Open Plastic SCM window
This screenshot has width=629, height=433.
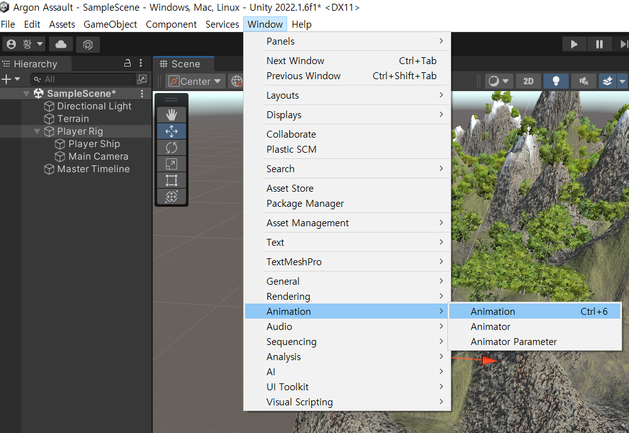[x=347, y=150]
